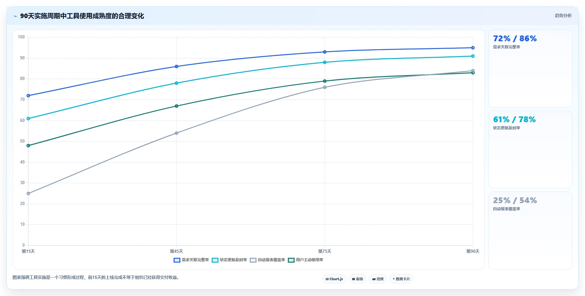Select the cyan 状态更新及时率 point at 第15天
Viewport: 585px width, 296px height.
click(28, 119)
